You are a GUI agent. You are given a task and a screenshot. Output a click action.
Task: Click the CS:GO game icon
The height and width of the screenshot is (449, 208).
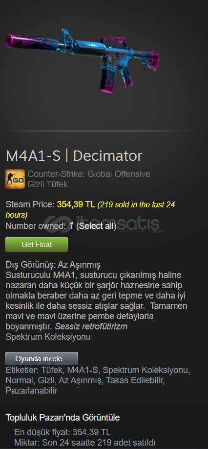(15, 179)
